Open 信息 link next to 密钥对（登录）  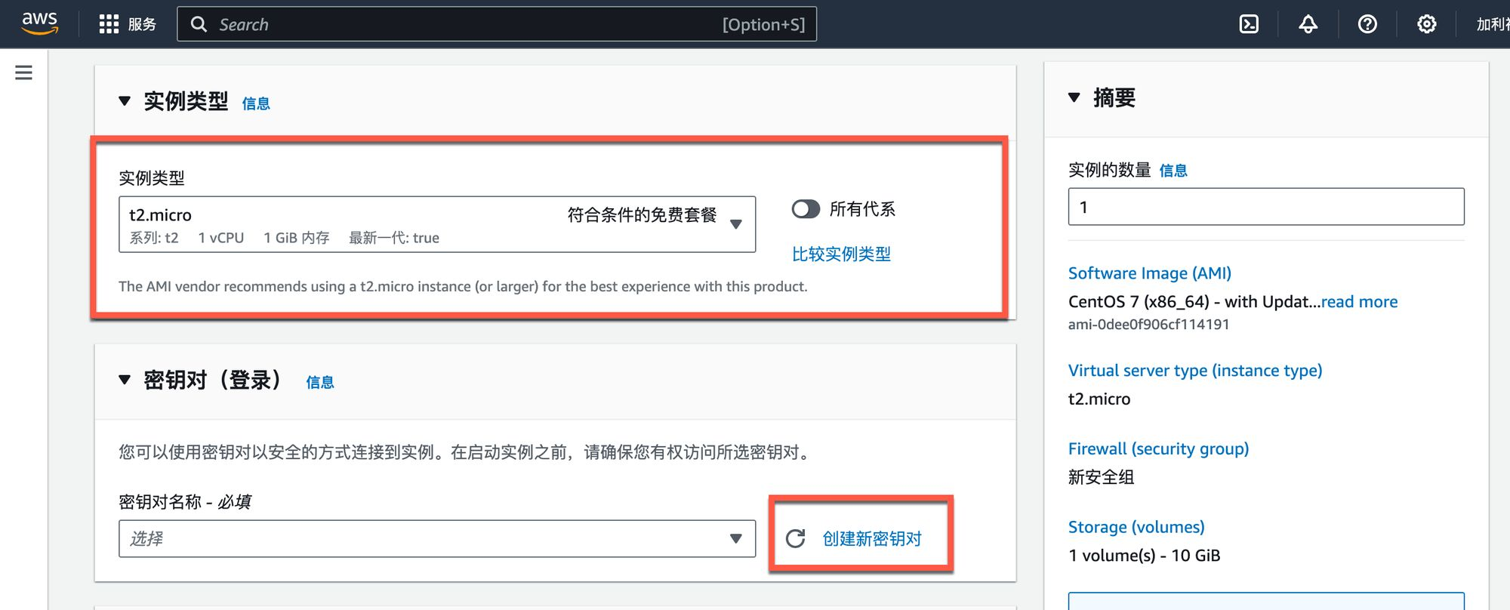coord(320,383)
